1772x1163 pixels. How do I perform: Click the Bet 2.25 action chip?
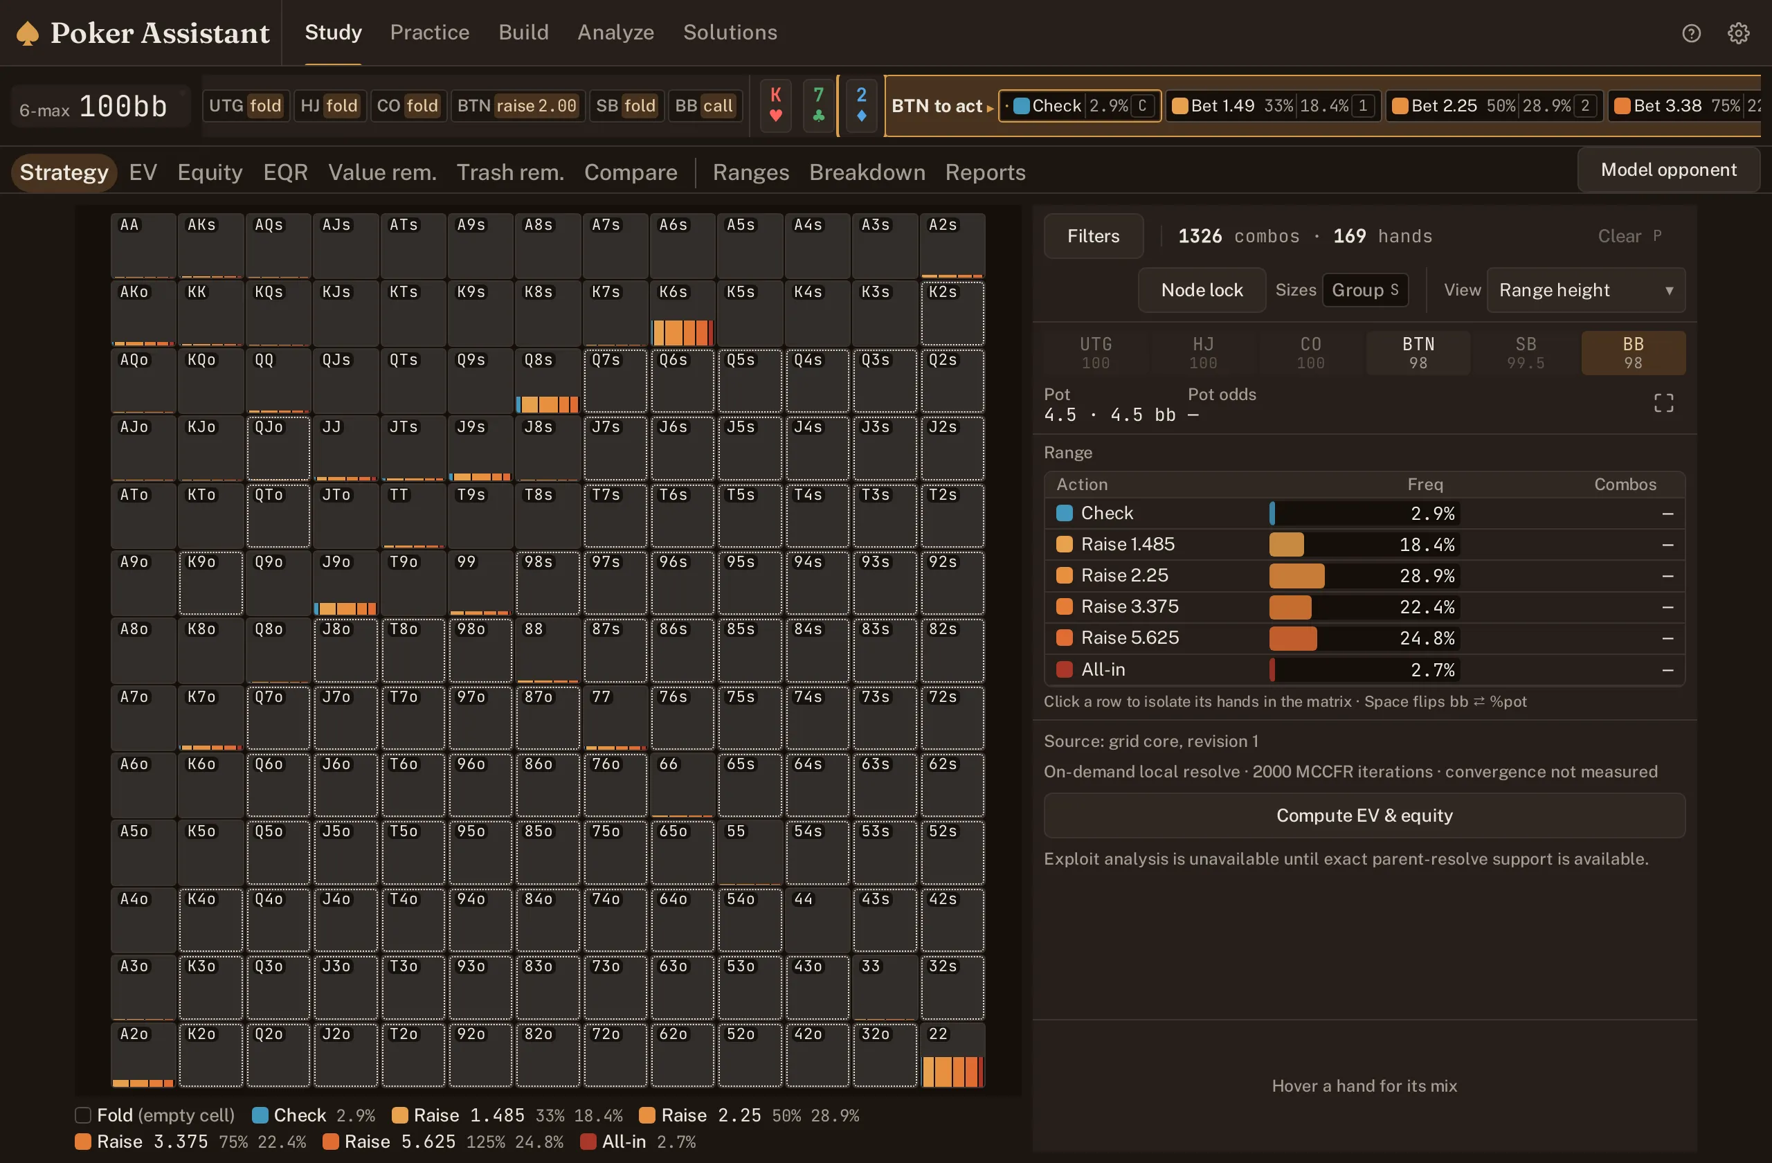[x=1494, y=106]
